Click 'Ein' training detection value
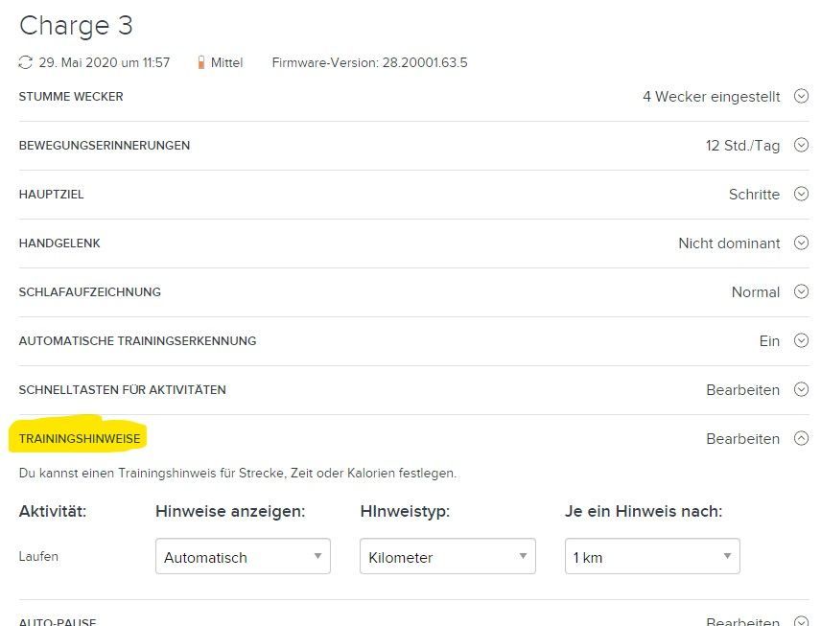The width and height of the screenshot is (821, 626). pos(769,341)
